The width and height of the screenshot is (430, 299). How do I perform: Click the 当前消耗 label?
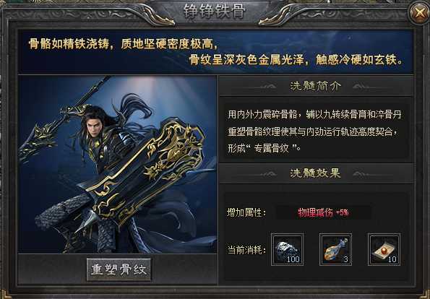246,250
